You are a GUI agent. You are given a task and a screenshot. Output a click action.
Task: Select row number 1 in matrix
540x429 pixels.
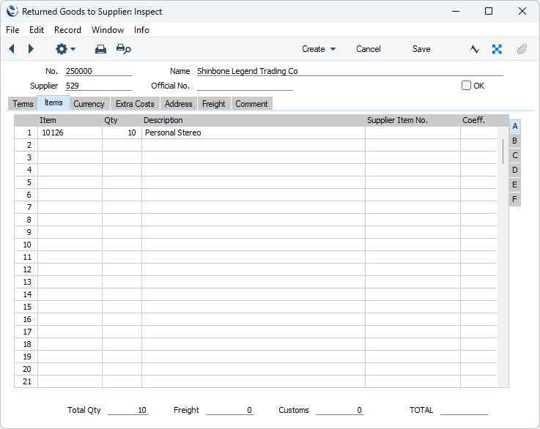tap(26, 133)
